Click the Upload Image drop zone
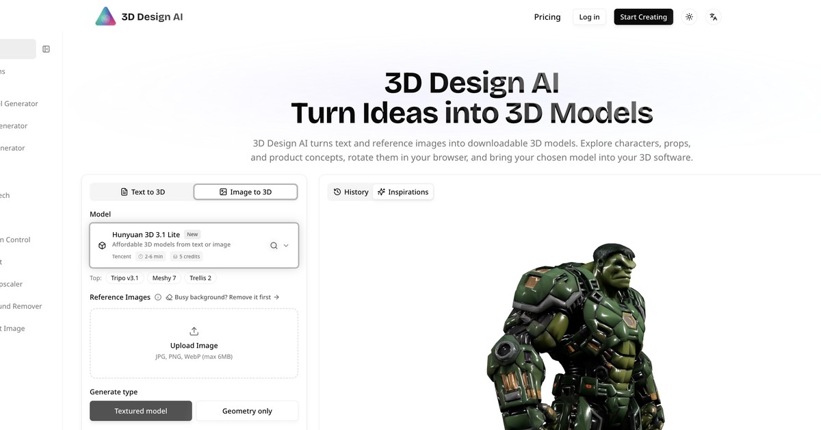 pos(194,343)
